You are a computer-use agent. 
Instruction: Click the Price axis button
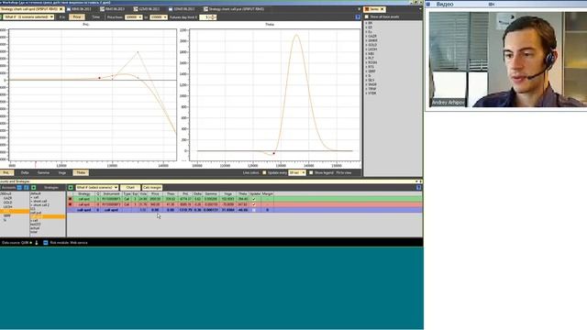tap(77, 17)
